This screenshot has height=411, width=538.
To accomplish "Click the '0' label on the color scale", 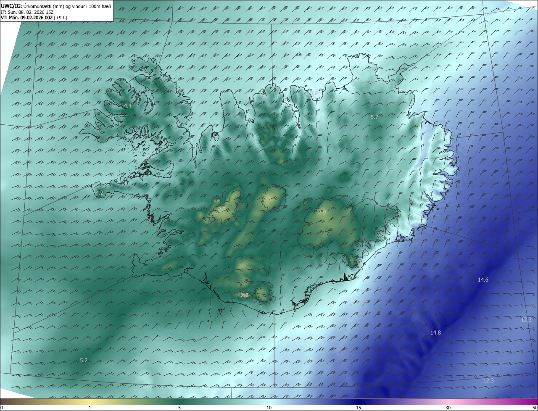I will pyautogui.click(x=2, y=408).
